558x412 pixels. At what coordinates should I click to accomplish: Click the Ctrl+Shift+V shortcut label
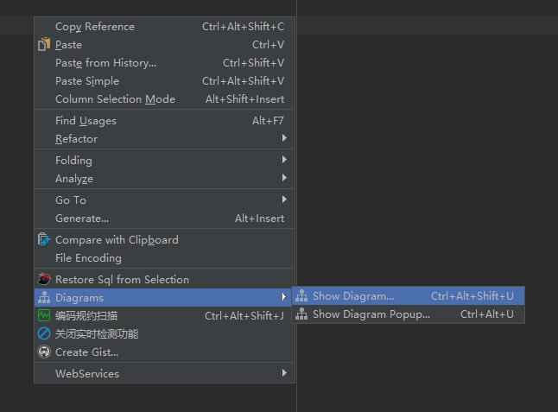(253, 62)
